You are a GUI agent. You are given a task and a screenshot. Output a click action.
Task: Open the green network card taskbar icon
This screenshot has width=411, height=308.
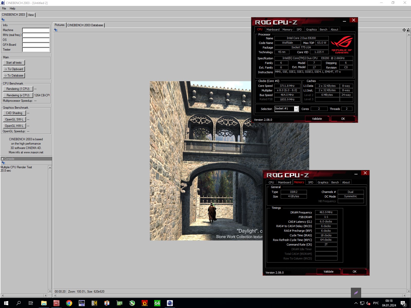tap(120, 303)
